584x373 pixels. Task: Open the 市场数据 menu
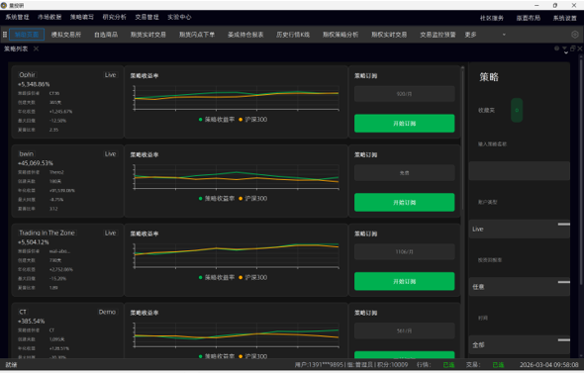[49, 17]
